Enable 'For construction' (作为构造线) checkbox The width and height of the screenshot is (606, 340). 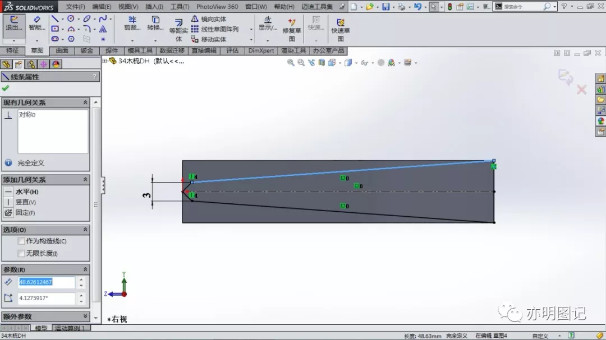[21, 241]
